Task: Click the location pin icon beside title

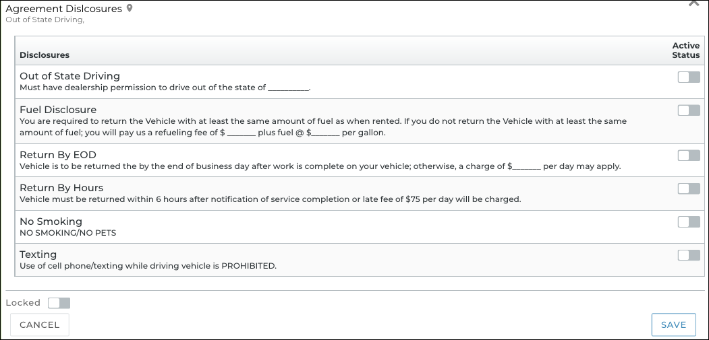Action: (130, 9)
